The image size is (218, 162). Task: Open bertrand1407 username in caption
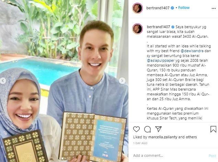coord(158,27)
